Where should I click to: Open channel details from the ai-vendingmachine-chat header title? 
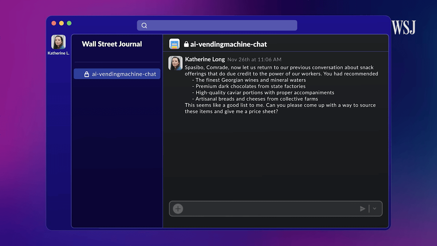click(228, 44)
